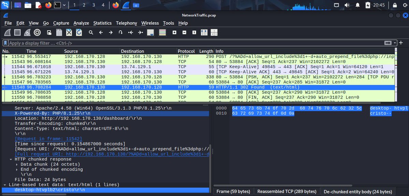Sort packets by Time column

click(x=44, y=51)
